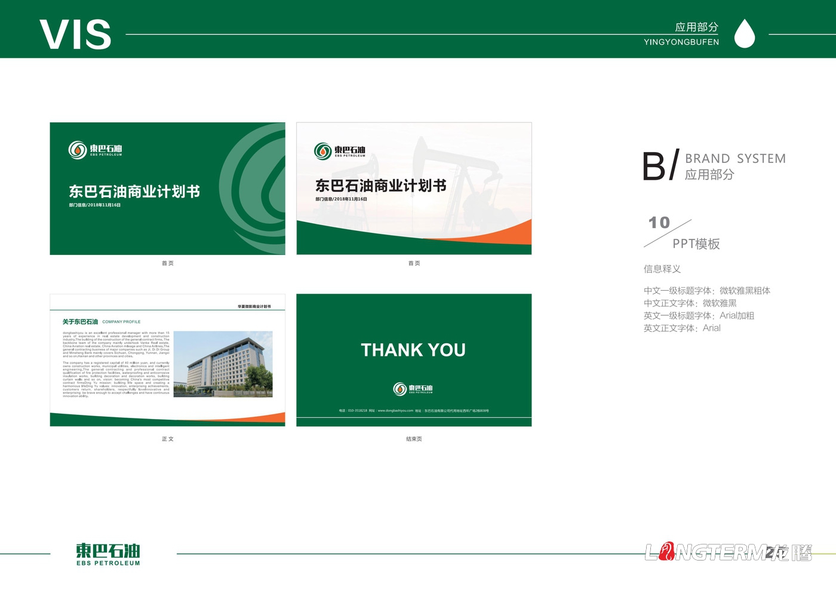This screenshot has height=591, width=836.
Task: Click the building photo in the company profile slide
Action: [x=224, y=363]
